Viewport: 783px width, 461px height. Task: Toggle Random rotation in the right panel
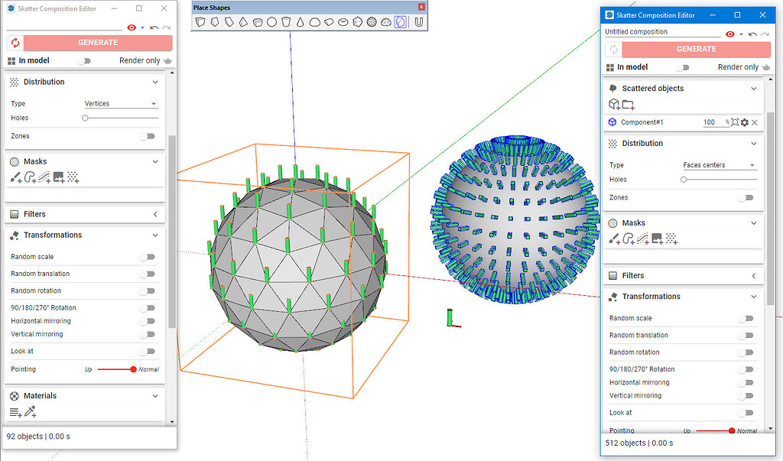pyautogui.click(x=746, y=352)
